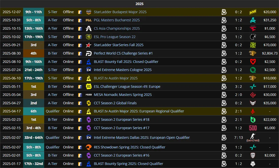Select the 17th - 32nd placement cell
Viewport: 279px width, 168px height.
(34, 164)
